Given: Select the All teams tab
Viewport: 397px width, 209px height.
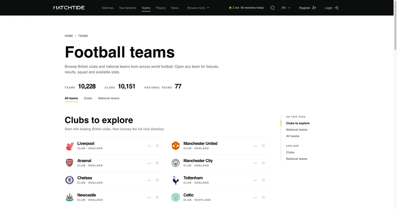Looking at the screenshot, I should click(71, 98).
